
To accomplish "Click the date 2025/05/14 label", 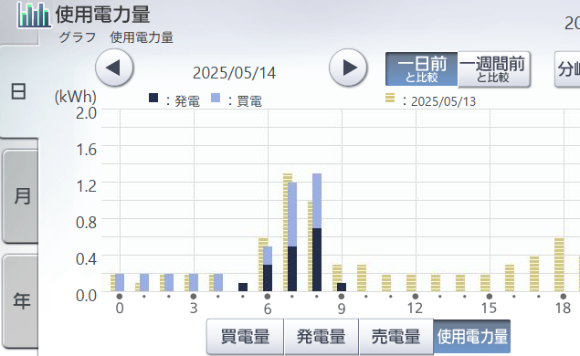I will click(234, 73).
